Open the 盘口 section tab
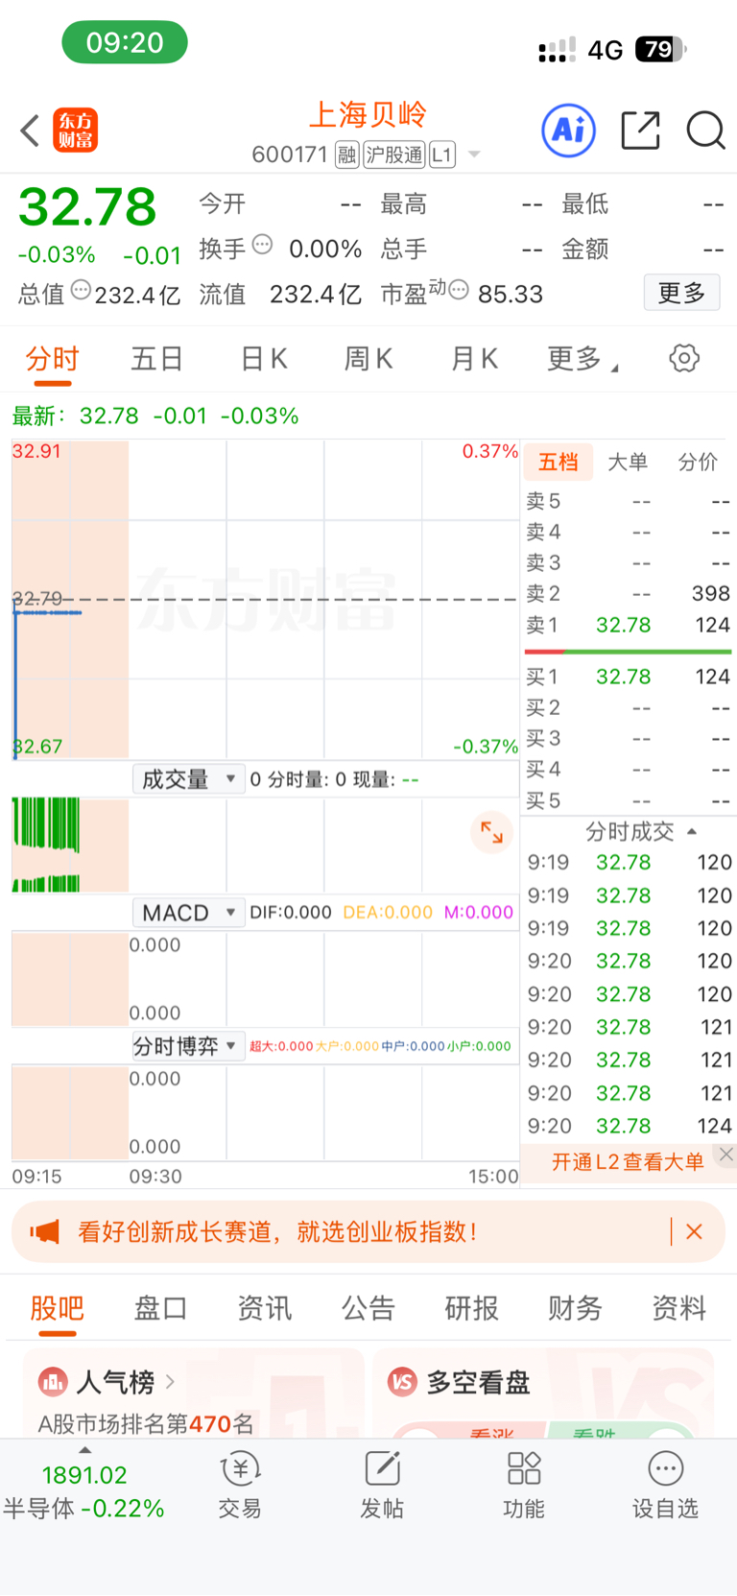This screenshot has width=737, height=1596. click(160, 1308)
